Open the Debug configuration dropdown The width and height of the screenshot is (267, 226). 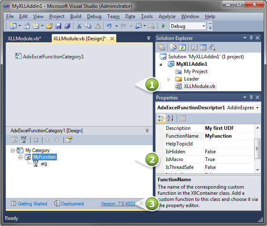[204, 26]
